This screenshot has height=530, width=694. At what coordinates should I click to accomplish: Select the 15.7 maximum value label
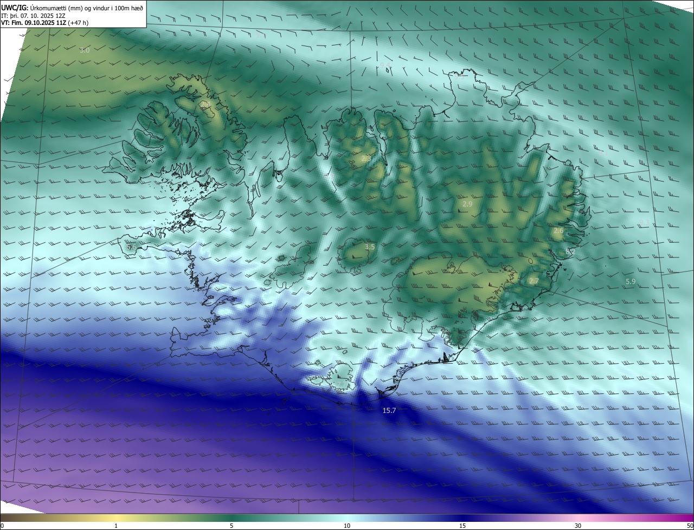coord(389,411)
